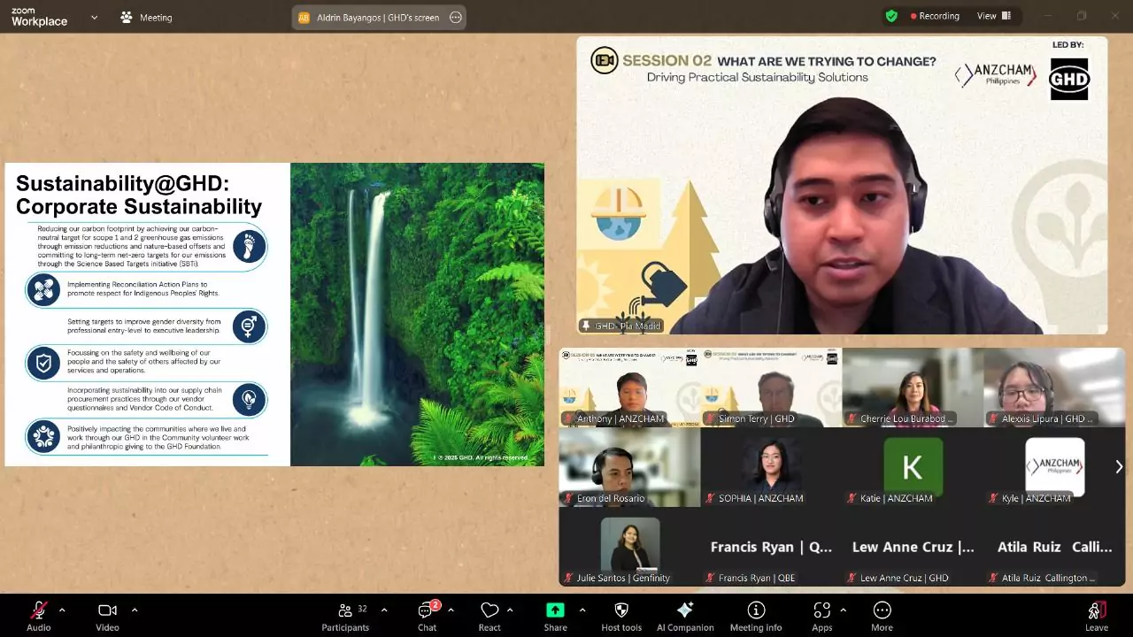The image size is (1133, 637).
Task: Click the shared slide waterfall image
Action: pos(417,314)
